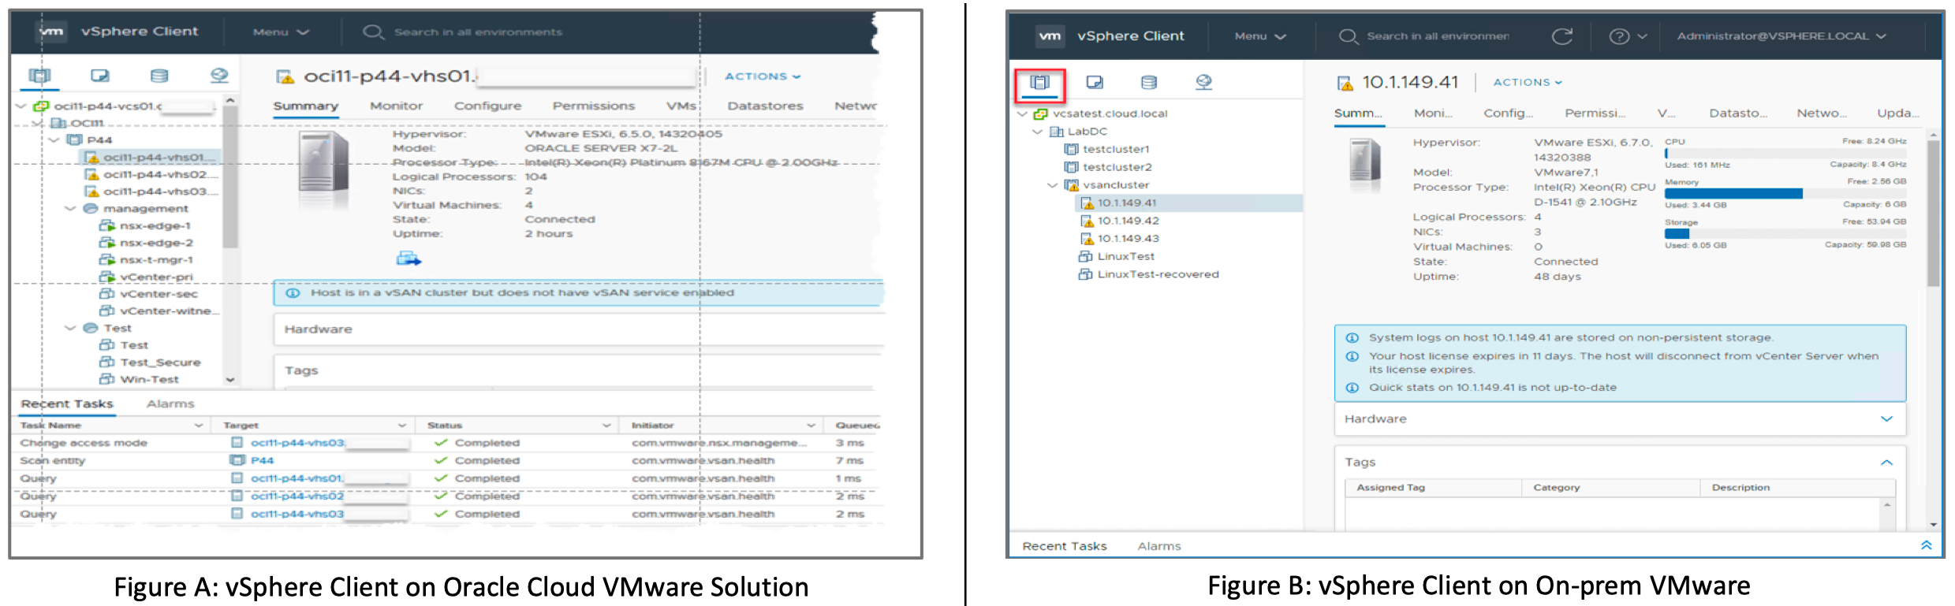Image resolution: width=1955 pixels, height=606 pixels.
Task: Click the refresh icon in Figure B header
Action: point(1561,36)
